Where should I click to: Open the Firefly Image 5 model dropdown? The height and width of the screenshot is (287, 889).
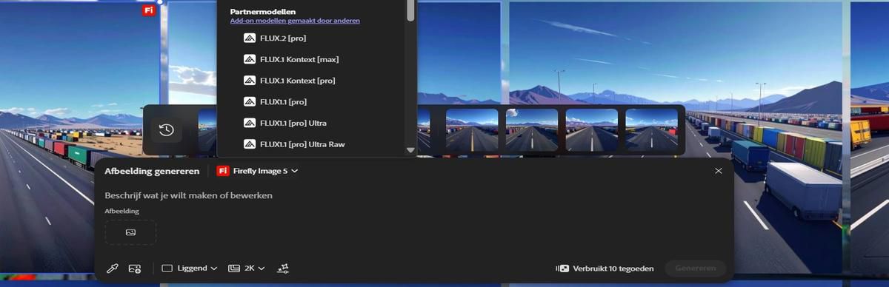point(257,171)
